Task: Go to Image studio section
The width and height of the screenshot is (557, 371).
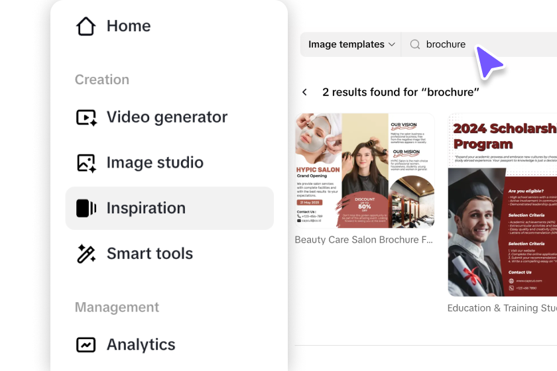Action: point(155,163)
